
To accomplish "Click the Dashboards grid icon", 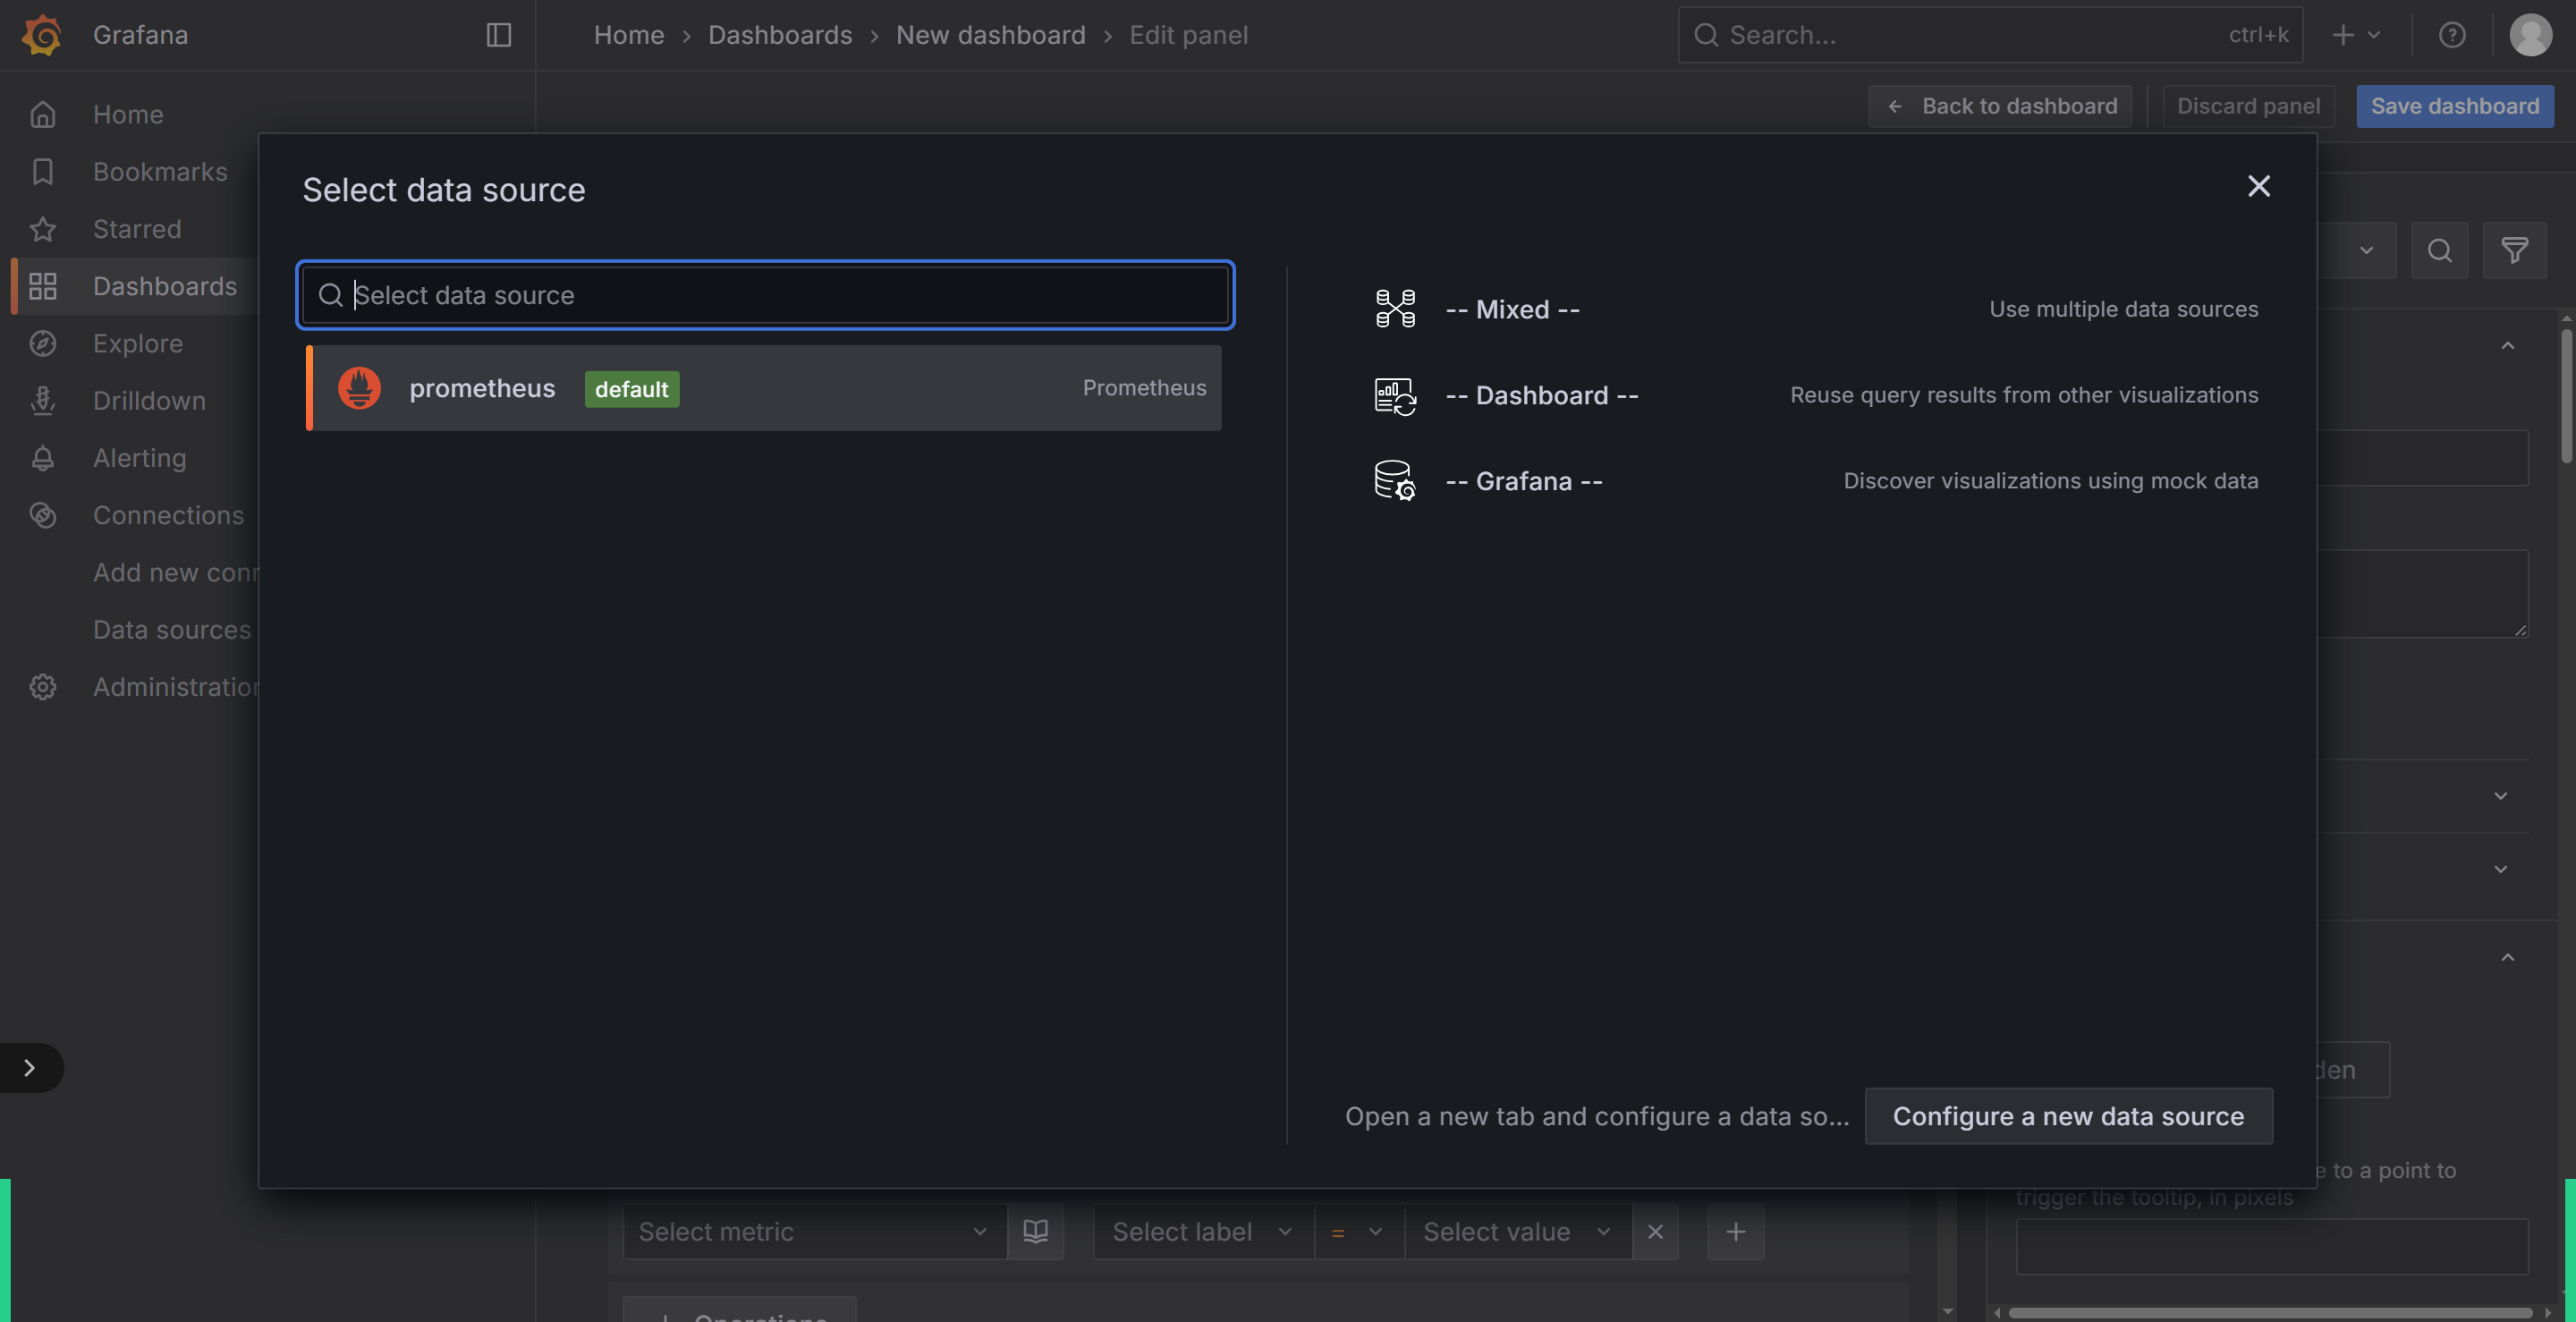I will tap(42, 286).
